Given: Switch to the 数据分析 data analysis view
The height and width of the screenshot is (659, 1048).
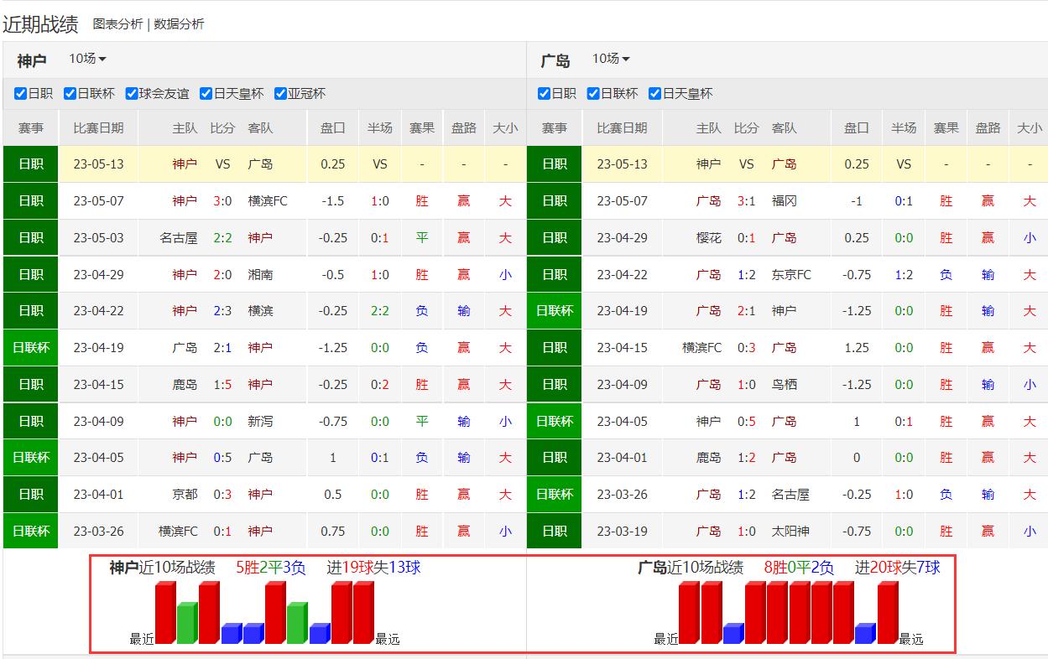Looking at the screenshot, I should coord(179,24).
